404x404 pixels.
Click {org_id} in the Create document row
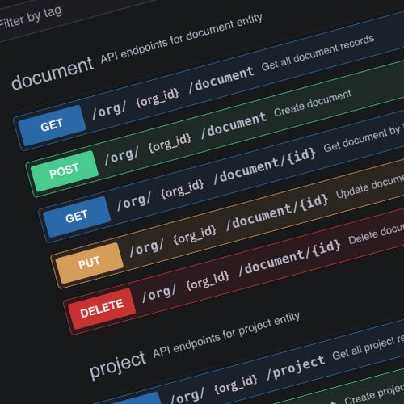170,144
